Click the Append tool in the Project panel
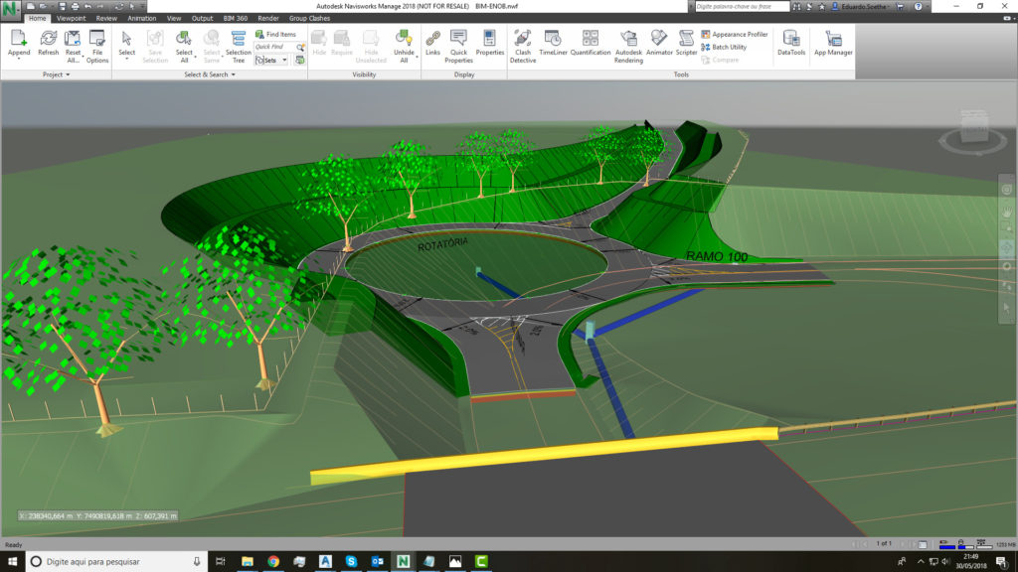Viewport: 1018px width, 572px height. coord(18,46)
